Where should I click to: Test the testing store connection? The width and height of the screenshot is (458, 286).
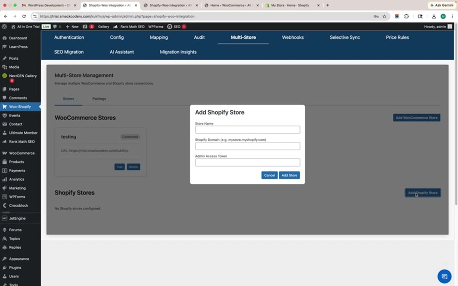119,167
